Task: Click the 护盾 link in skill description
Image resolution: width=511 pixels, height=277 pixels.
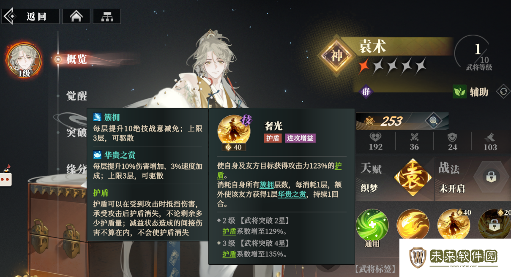Action: (338, 171)
